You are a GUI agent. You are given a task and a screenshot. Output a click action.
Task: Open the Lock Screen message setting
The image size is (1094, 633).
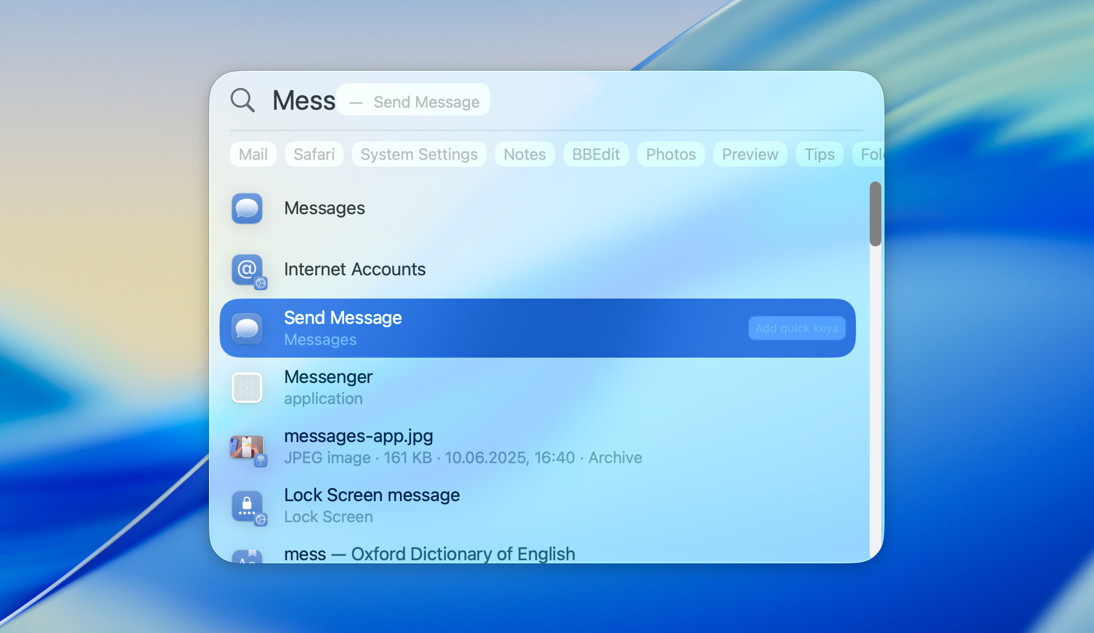538,506
